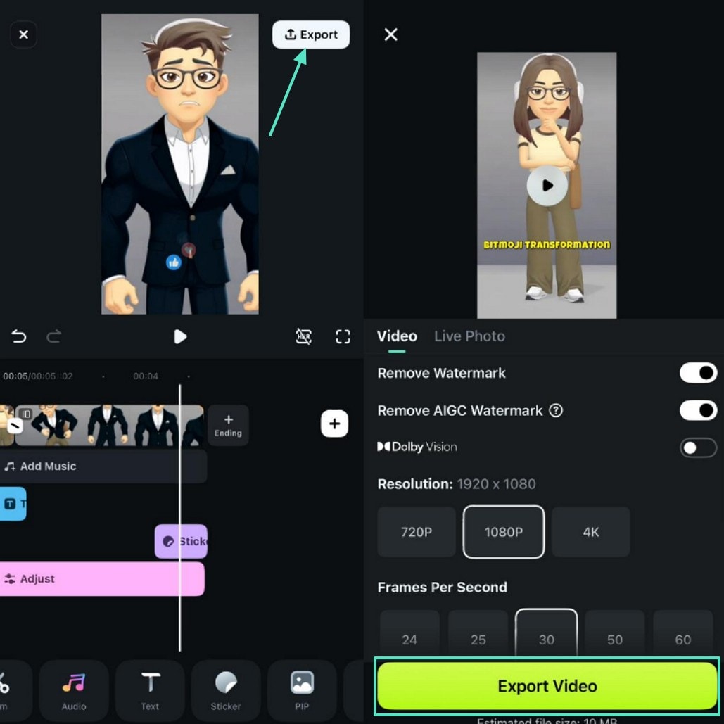Tap the Resolution 1920 x 1080 label
The image size is (724, 724).
(457, 484)
